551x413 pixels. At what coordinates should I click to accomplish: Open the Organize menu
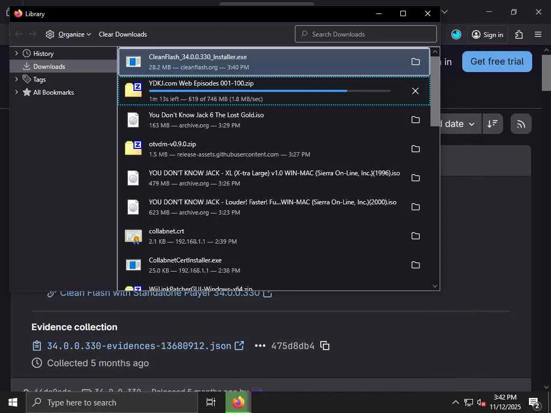[x=68, y=34]
